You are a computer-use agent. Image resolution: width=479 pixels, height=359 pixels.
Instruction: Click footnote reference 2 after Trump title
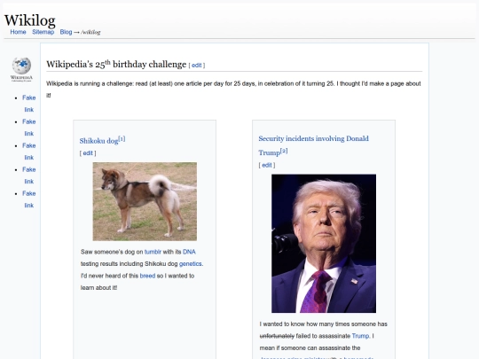point(284,151)
